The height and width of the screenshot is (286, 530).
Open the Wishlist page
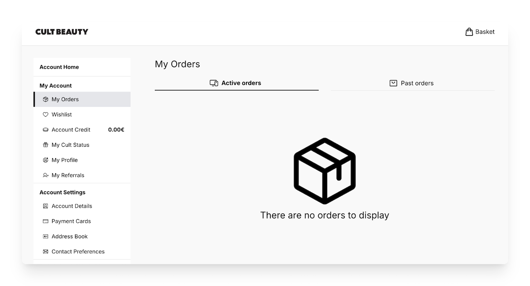pyautogui.click(x=62, y=114)
